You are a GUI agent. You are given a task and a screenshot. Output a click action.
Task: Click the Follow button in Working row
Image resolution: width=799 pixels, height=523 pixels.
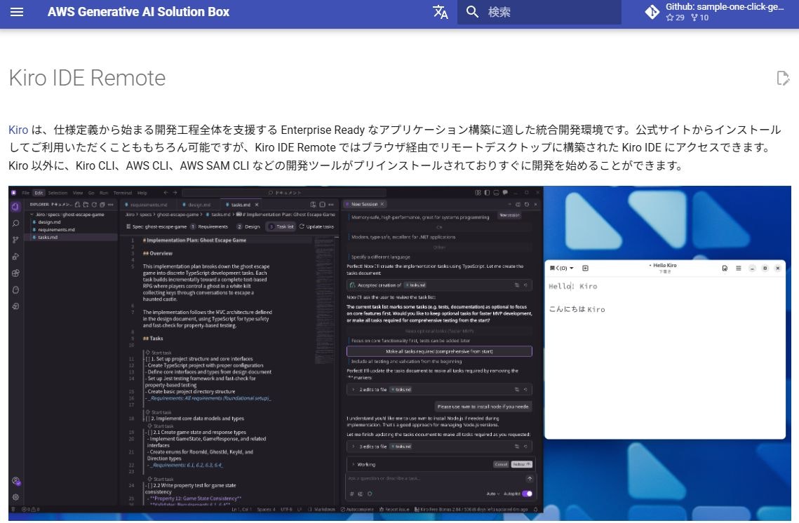(x=521, y=464)
